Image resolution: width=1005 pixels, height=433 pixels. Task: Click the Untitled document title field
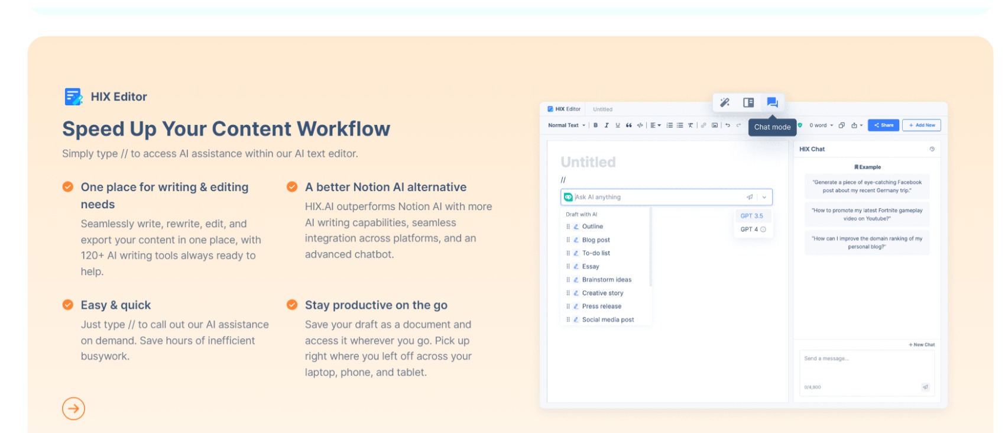point(588,162)
